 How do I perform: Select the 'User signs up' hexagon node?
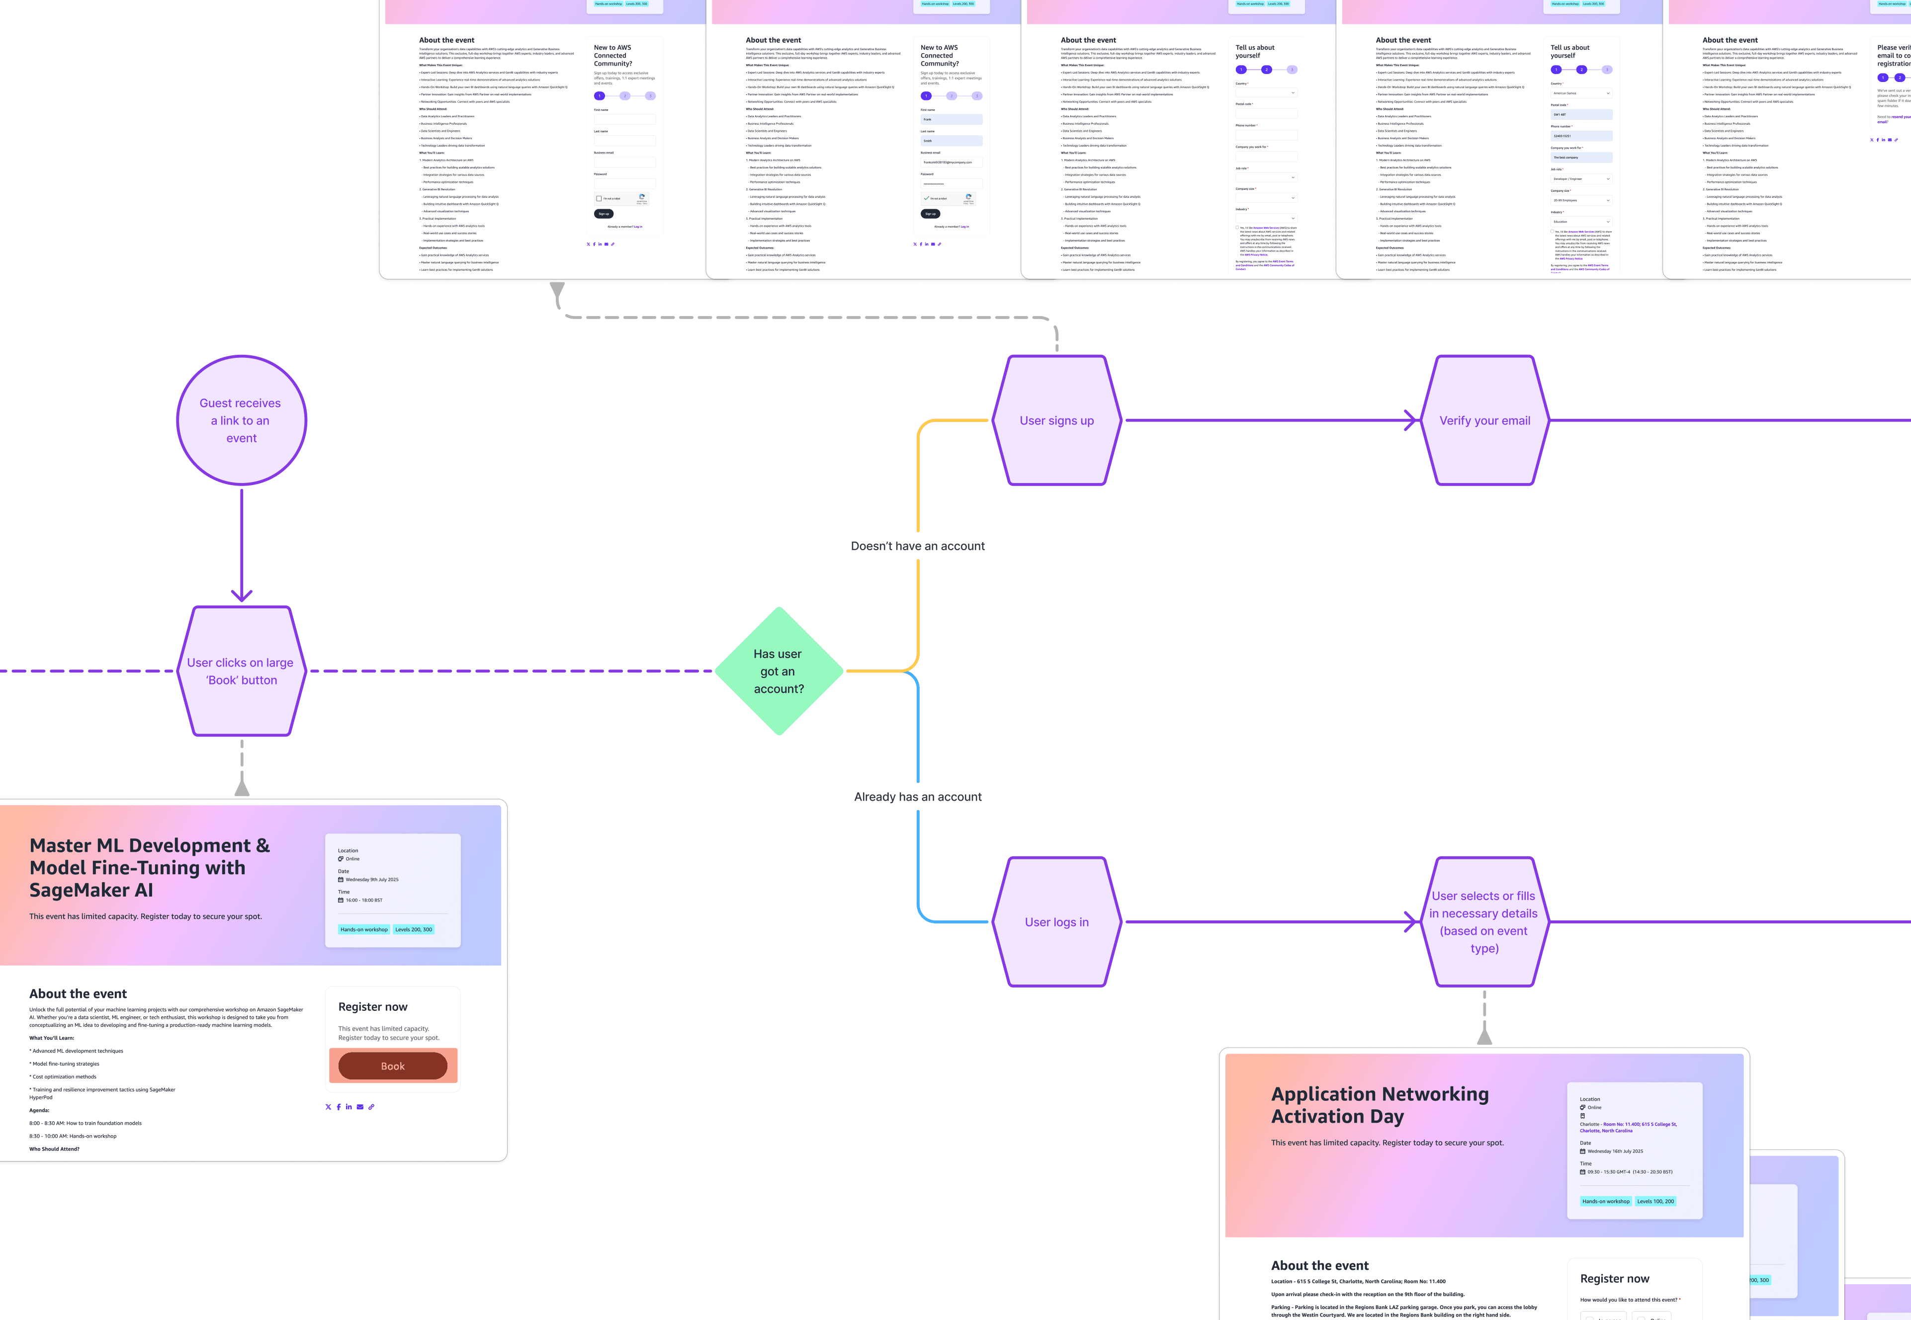pyautogui.click(x=1056, y=421)
